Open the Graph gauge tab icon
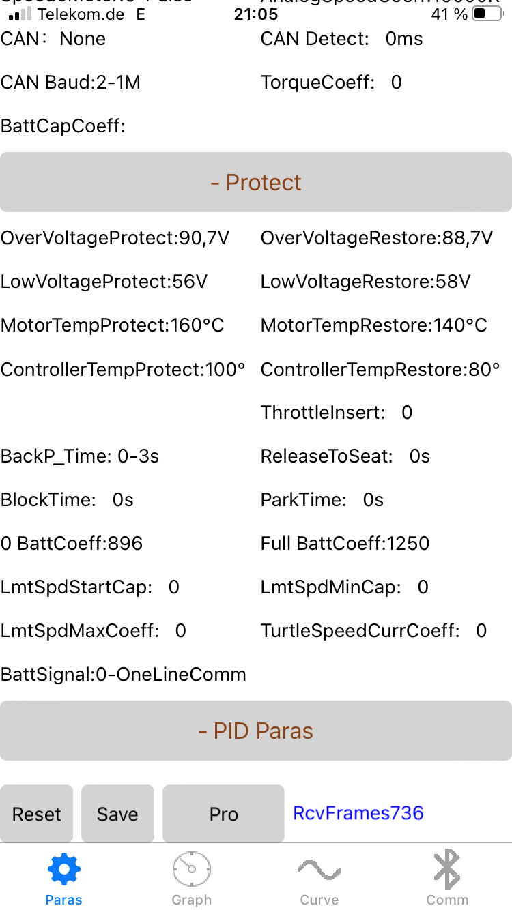The width and height of the screenshot is (512, 910). point(191,869)
